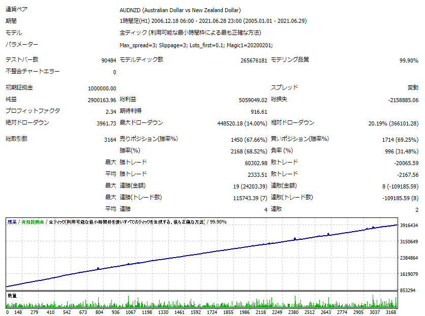Click max consecutive profit value 115743.39 (7)

tap(250, 198)
